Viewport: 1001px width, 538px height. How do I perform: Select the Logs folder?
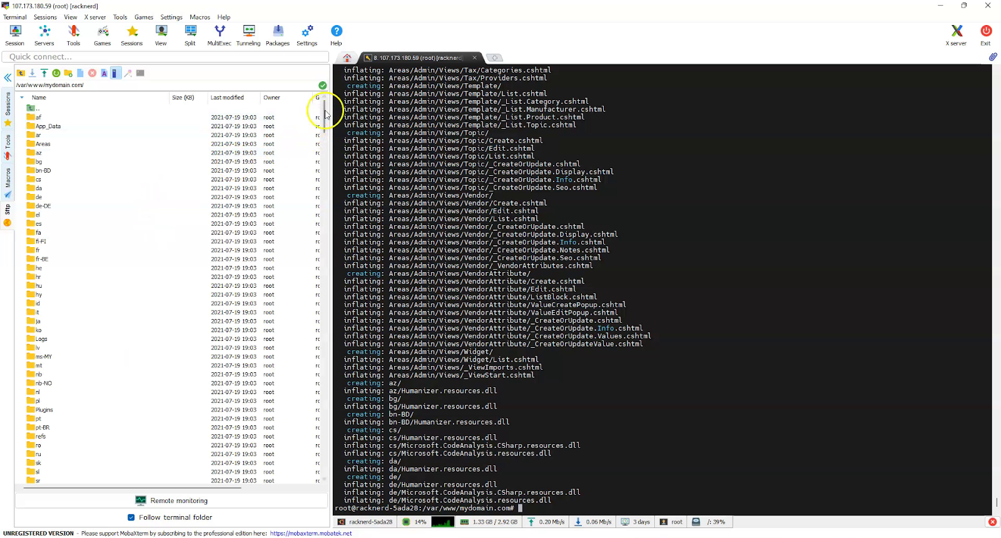(41, 339)
